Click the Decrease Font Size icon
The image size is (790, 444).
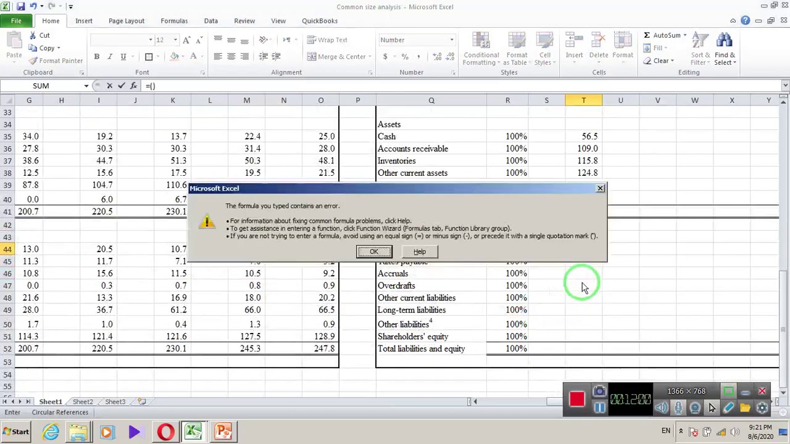click(x=199, y=40)
